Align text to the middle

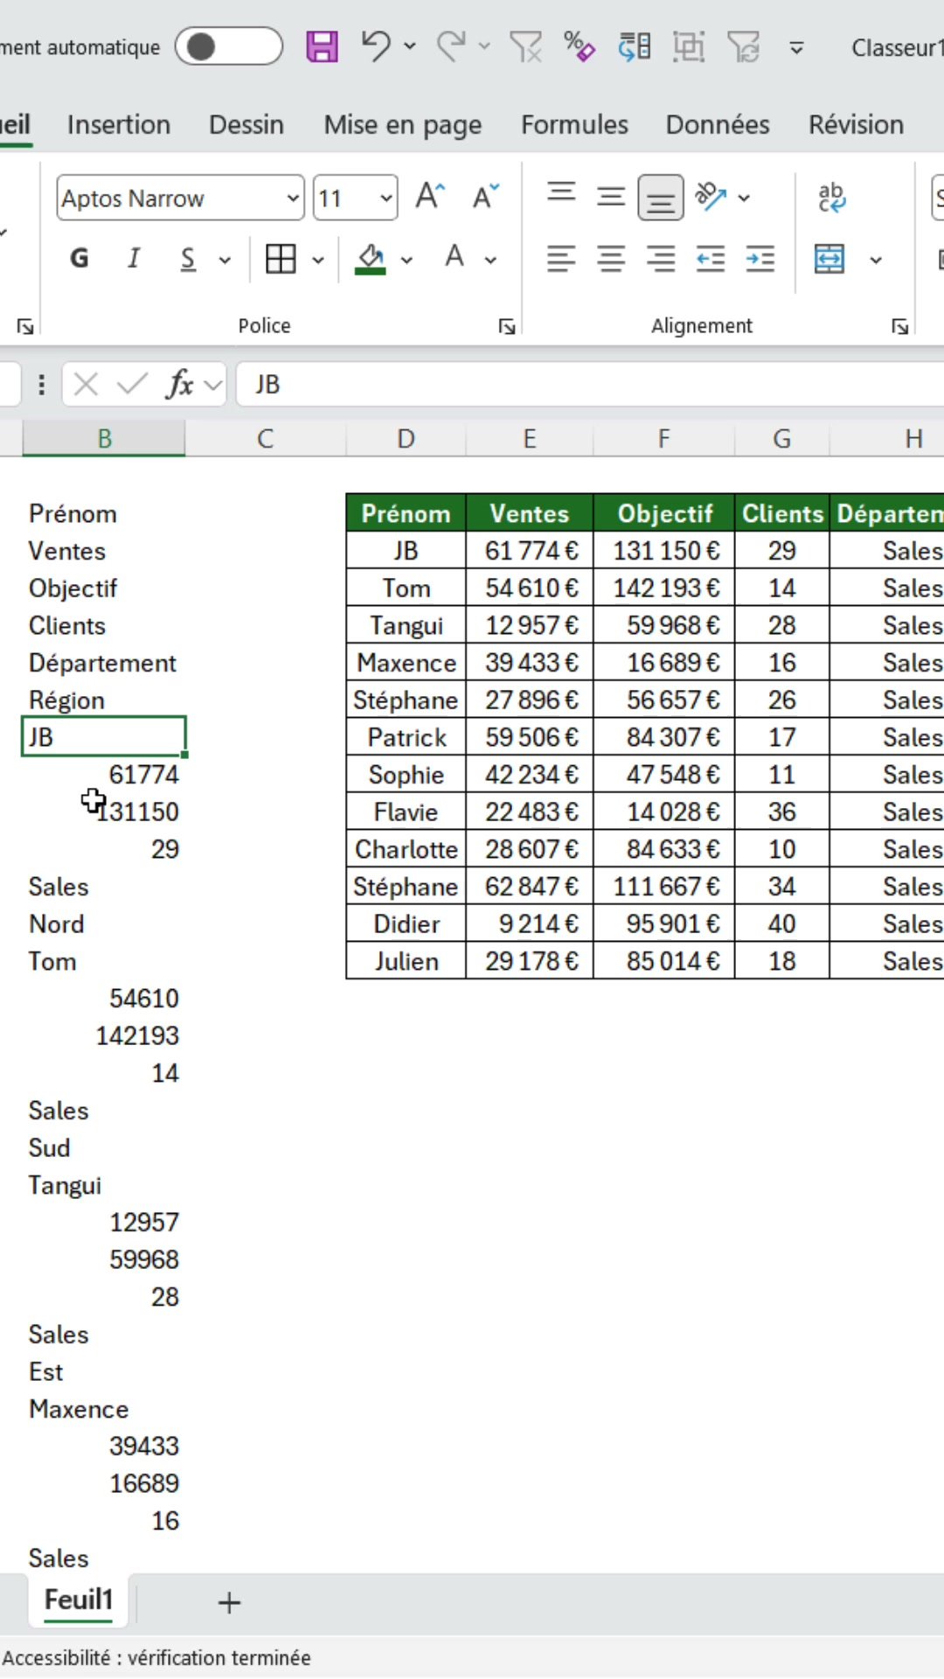611,196
